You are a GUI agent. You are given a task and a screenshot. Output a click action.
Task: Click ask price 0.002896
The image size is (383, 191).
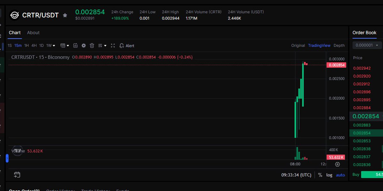pos(362,92)
